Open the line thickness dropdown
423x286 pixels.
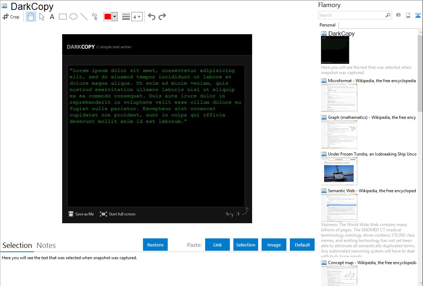(137, 17)
